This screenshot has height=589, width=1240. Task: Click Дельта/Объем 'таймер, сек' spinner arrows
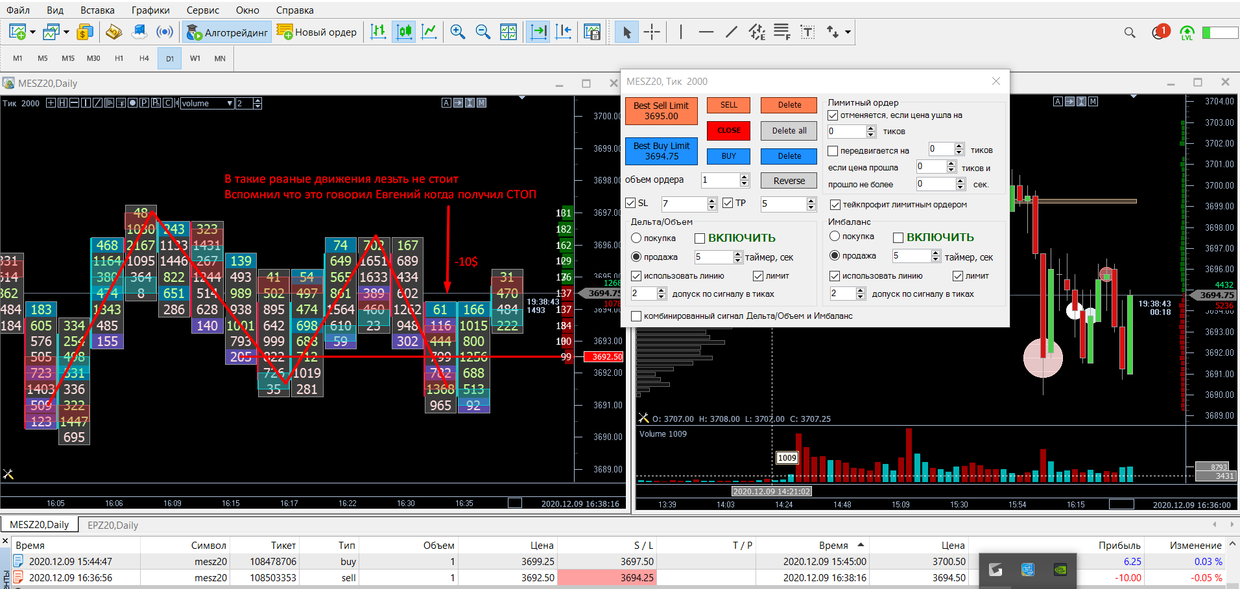coord(737,257)
